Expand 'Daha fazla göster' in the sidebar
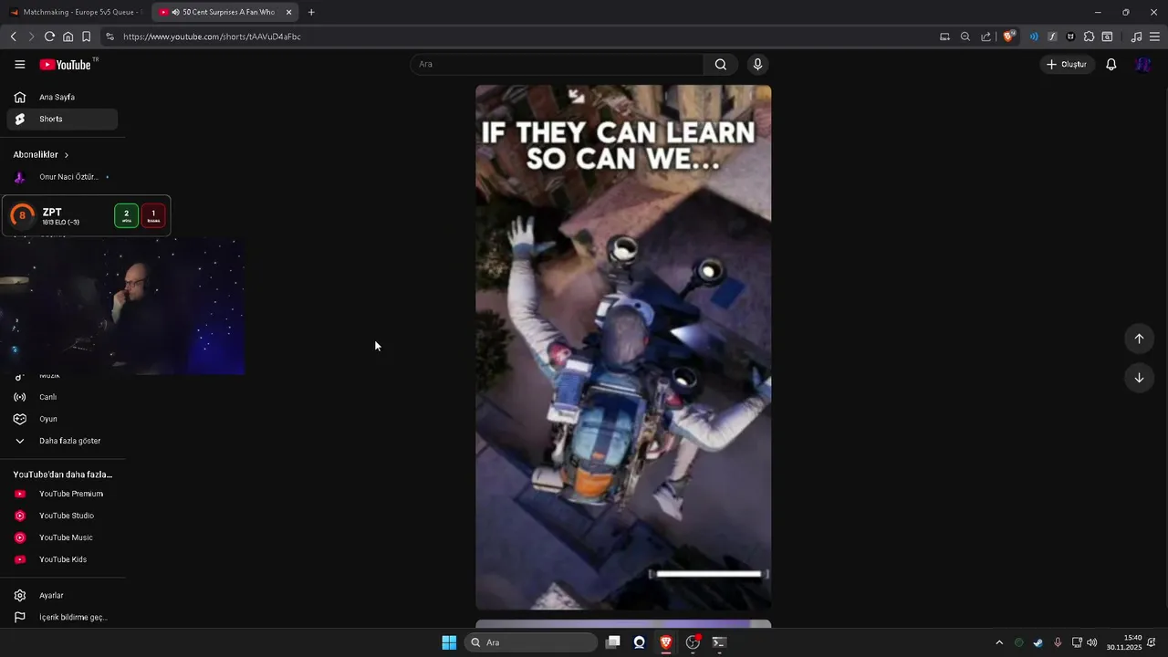The image size is (1168, 657). (62, 441)
